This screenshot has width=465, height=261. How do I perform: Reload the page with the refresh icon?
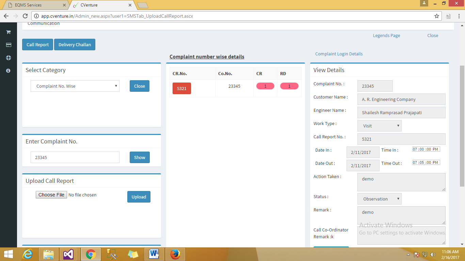(x=25, y=16)
